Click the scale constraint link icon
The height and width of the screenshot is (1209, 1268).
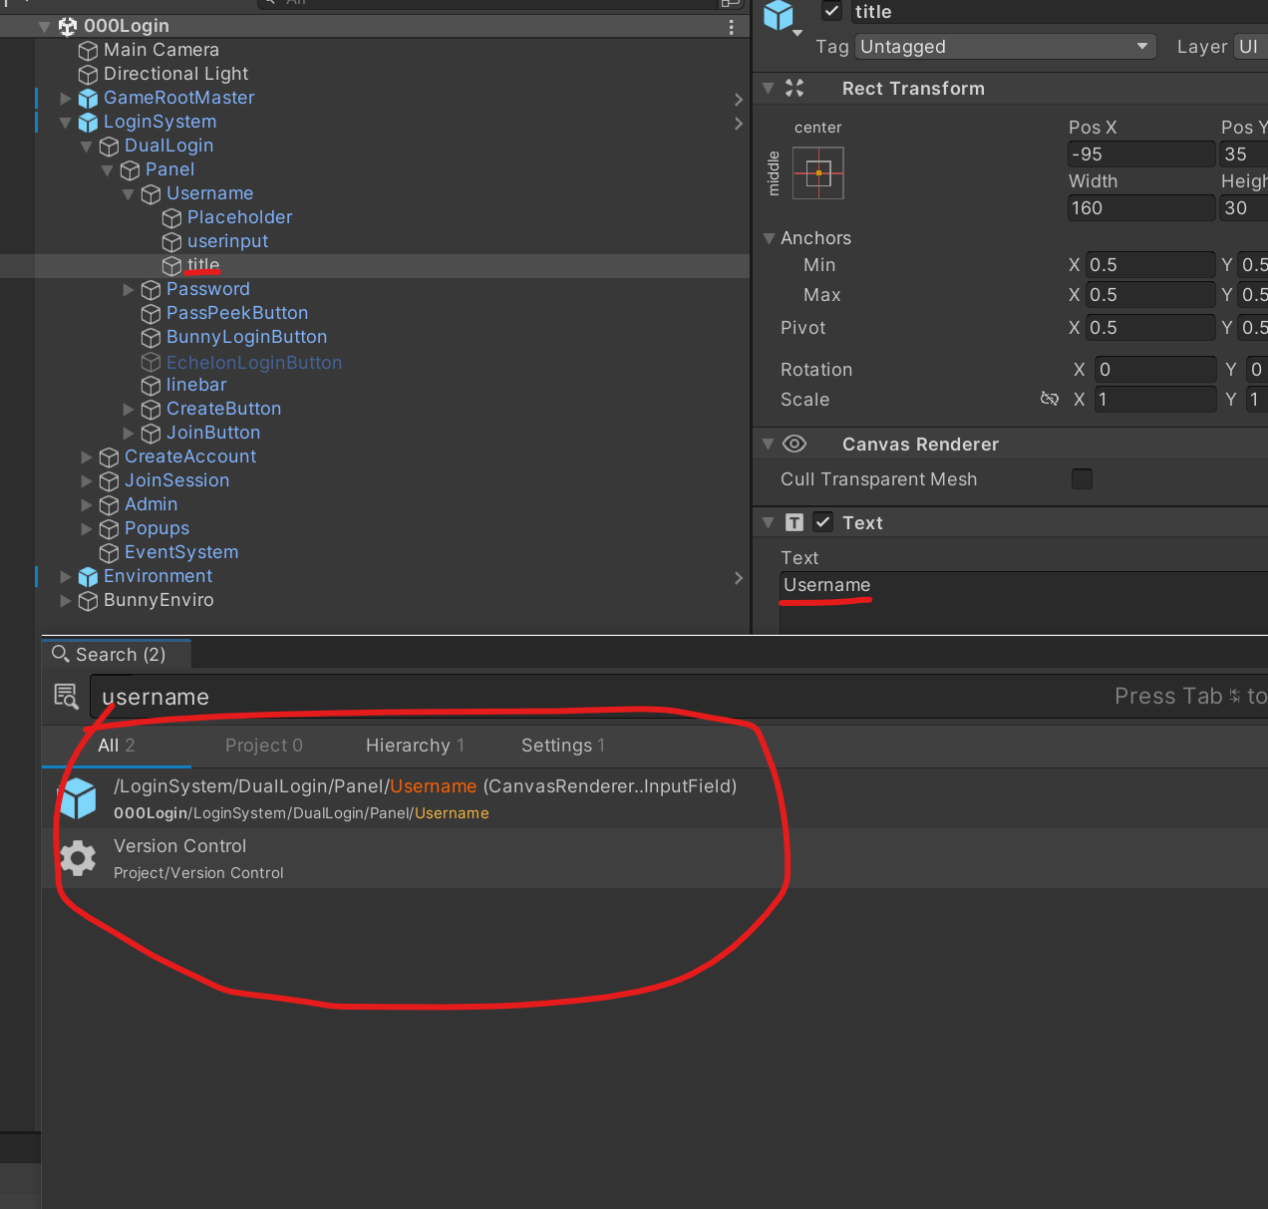pos(1050,399)
